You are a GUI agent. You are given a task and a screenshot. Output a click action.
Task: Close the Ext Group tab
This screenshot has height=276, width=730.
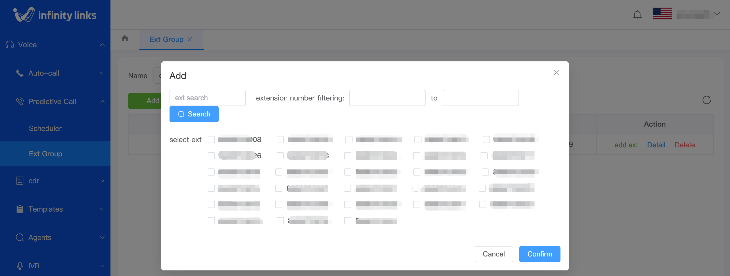[x=190, y=39]
